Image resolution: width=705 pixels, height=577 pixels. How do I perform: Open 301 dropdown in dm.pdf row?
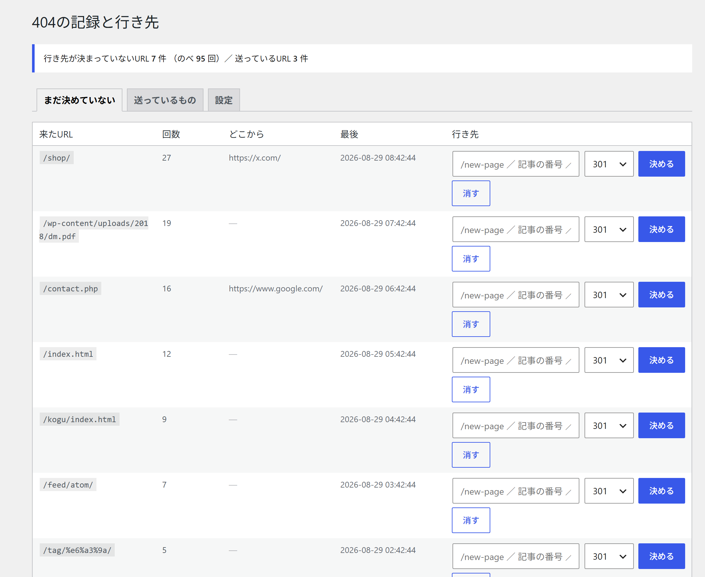point(609,229)
